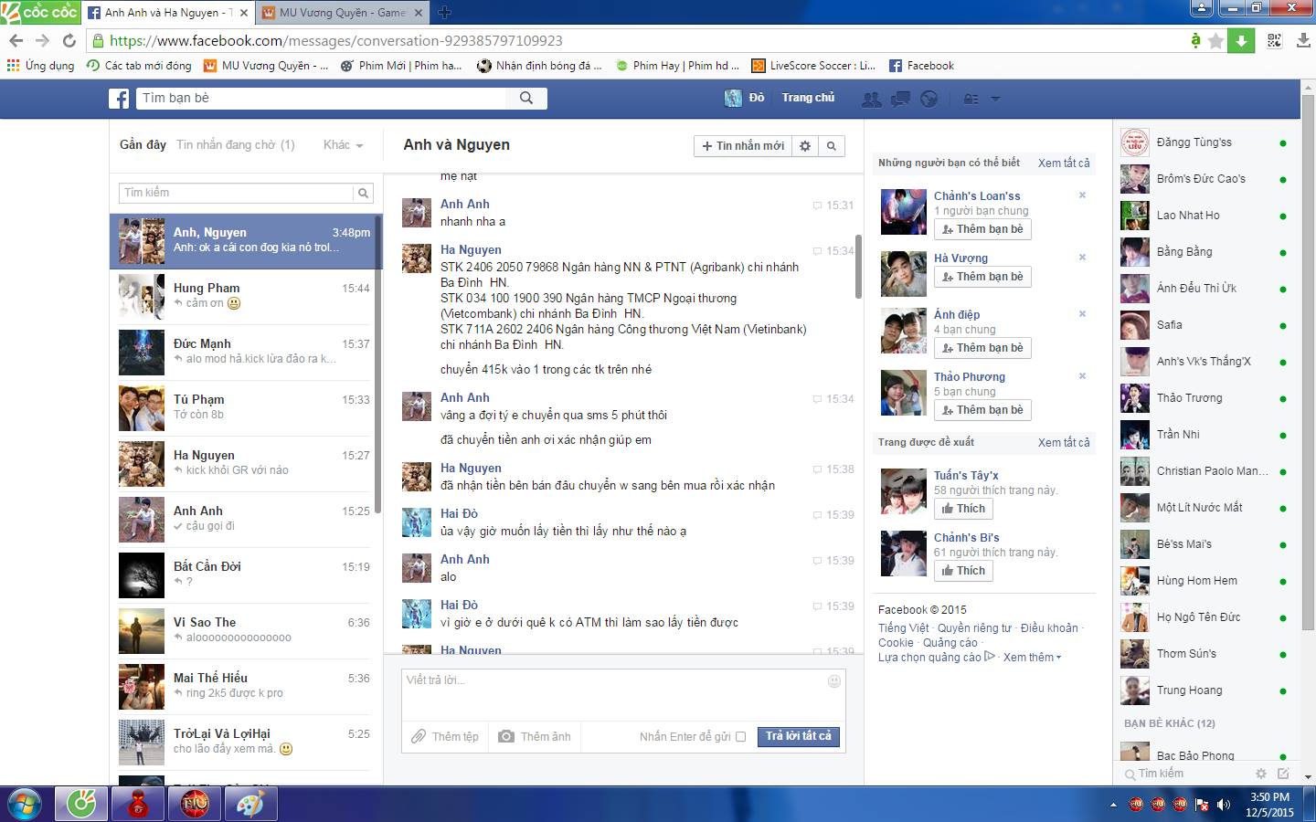This screenshot has height=822, width=1316.
Task: Switch to the MU Vương Quyền browser tab
Action: [x=341, y=13]
